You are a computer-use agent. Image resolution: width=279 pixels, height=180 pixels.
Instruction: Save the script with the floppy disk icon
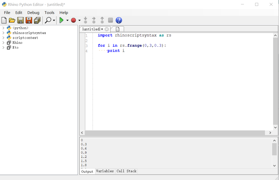click(x=21, y=20)
